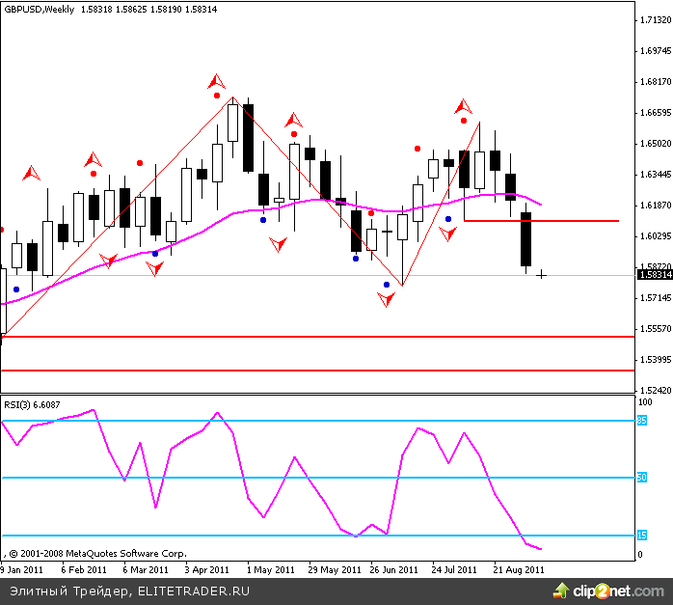Click the red down arrow below June low

(x=387, y=300)
